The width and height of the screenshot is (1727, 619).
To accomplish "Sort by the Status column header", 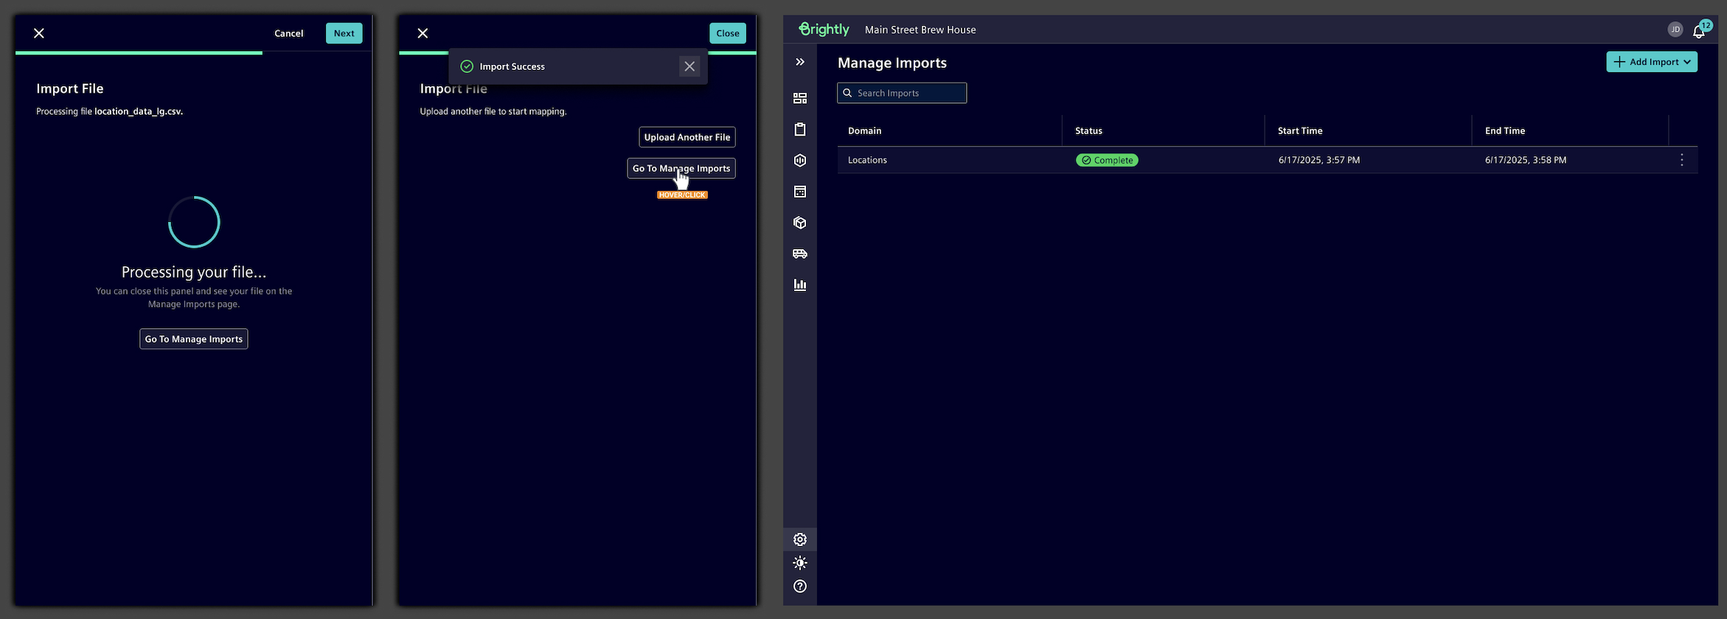I will [1088, 130].
